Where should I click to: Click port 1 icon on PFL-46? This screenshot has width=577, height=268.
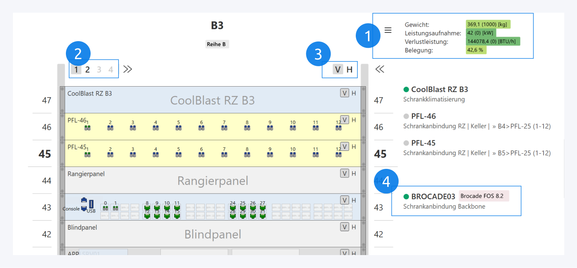[87, 128]
